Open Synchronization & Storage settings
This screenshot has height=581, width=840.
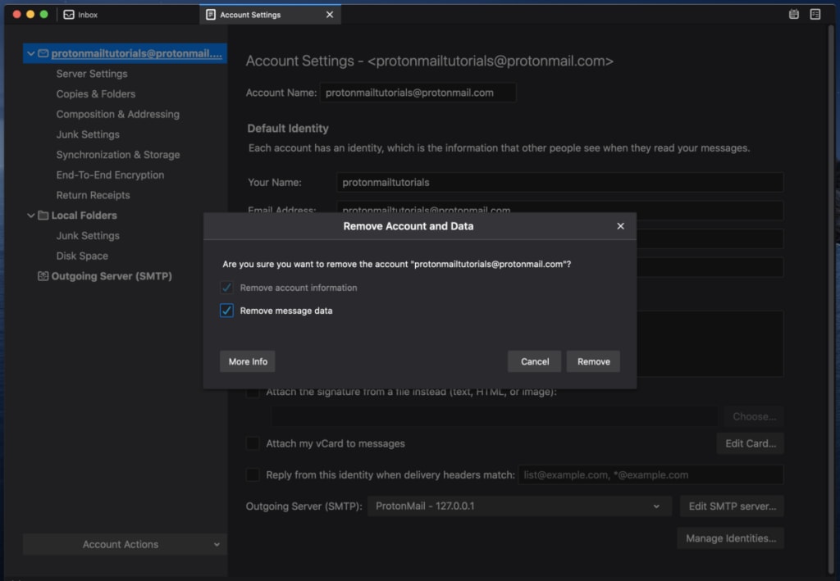click(x=118, y=155)
